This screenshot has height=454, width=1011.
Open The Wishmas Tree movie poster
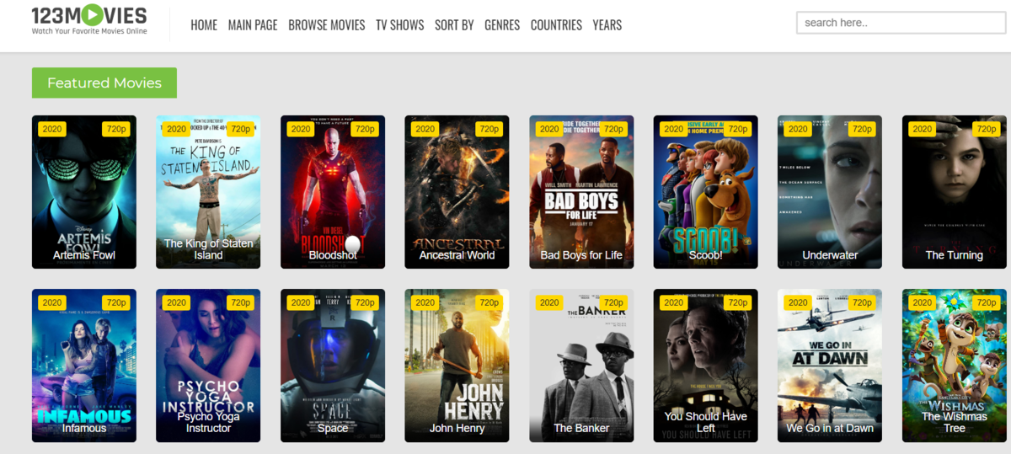[954, 366]
